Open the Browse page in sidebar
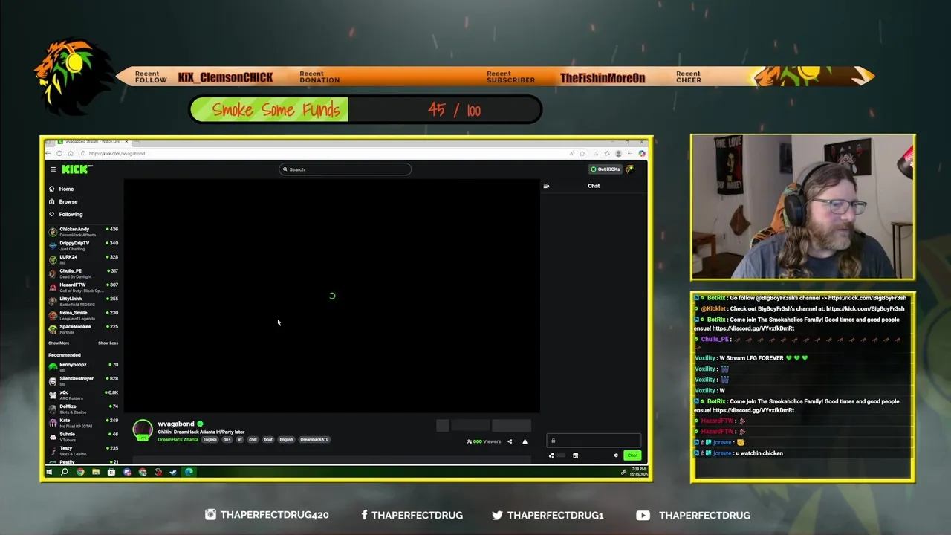The image size is (951, 535). [62, 201]
